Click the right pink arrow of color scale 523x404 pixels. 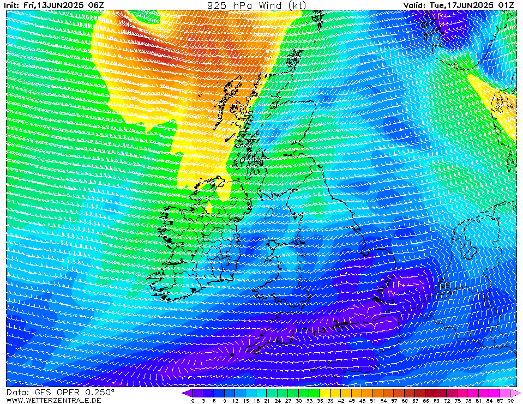pyautogui.click(x=516, y=393)
